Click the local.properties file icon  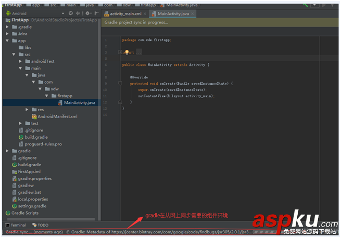(15, 199)
